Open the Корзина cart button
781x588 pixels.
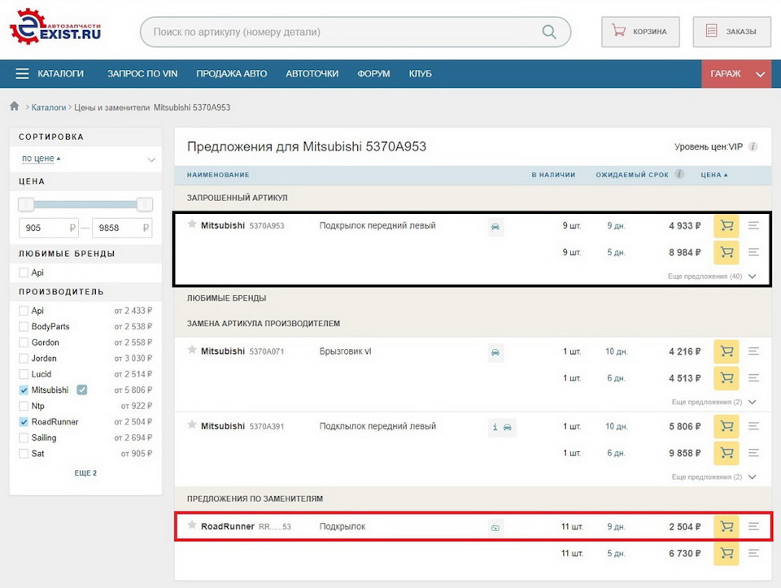click(639, 33)
